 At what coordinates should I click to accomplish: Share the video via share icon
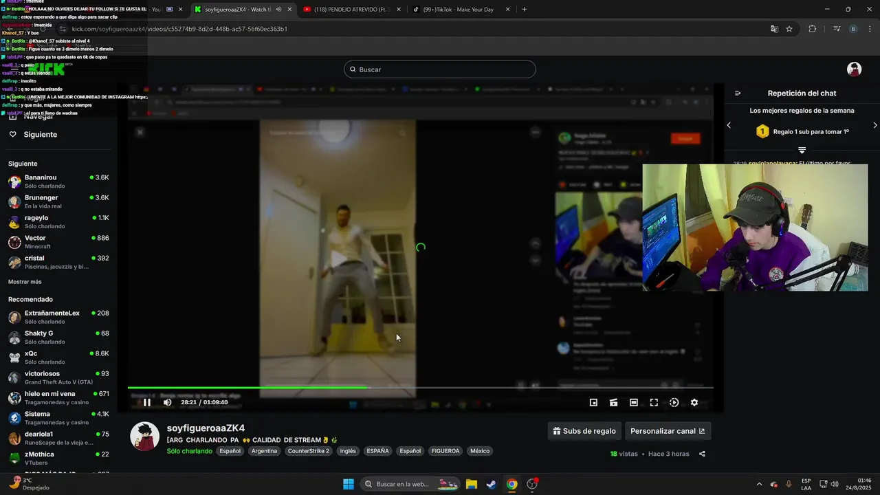tap(702, 454)
